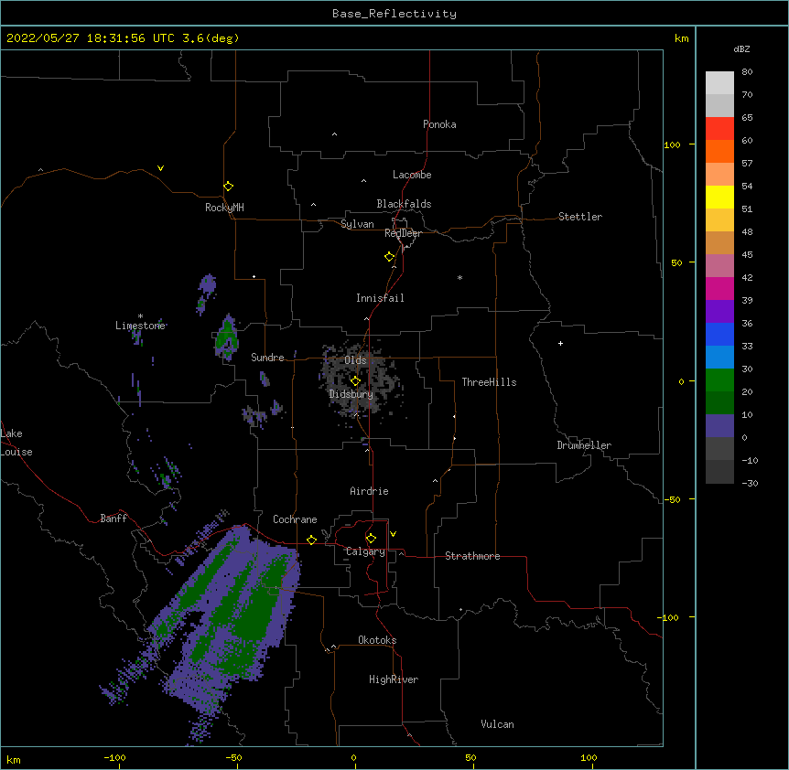This screenshot has height=770, width=789.
Task: Click the white caret marker west of Okotoks
Action: pyautogui.click(x=333, y=647)
